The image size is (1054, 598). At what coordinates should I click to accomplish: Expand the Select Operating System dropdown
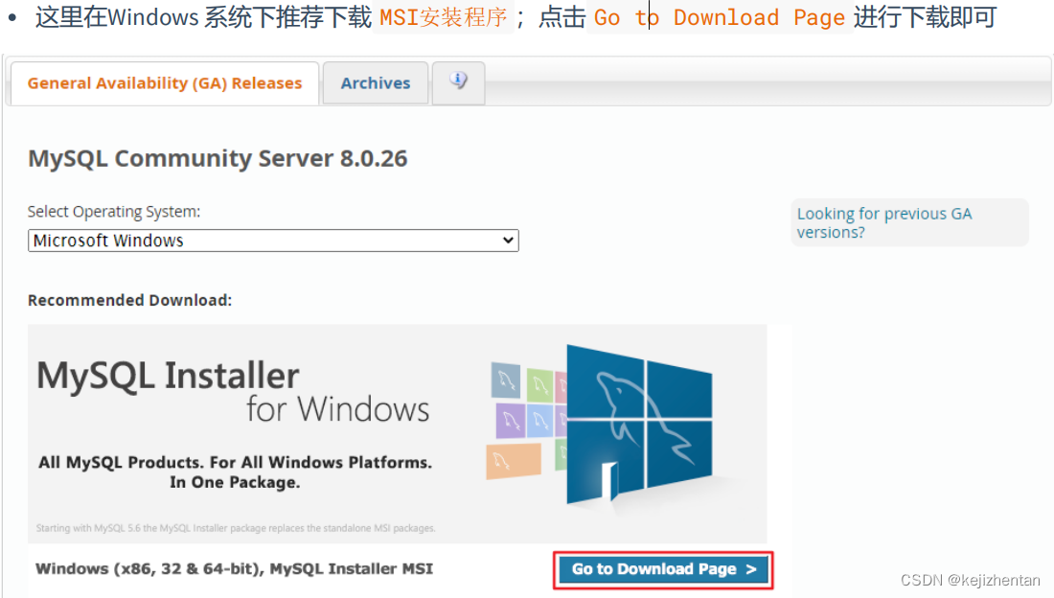(273, 241)
